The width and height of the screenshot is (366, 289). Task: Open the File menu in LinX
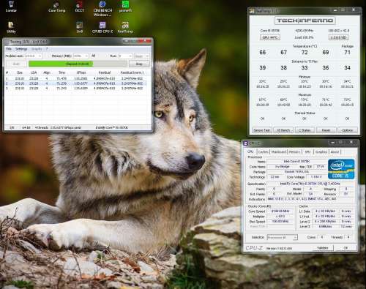pos(9,49)
